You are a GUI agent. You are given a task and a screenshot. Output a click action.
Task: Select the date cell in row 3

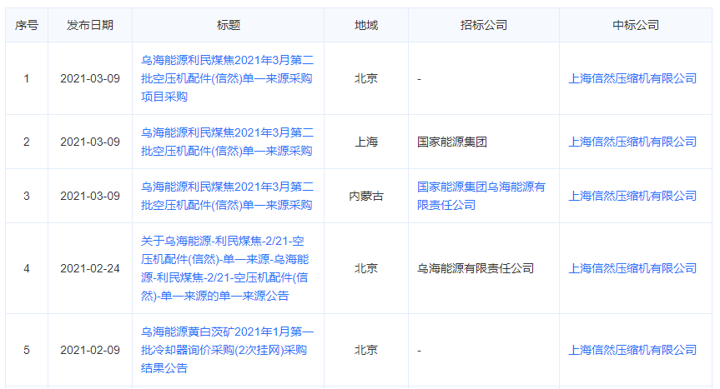click(x=90, y=196)
